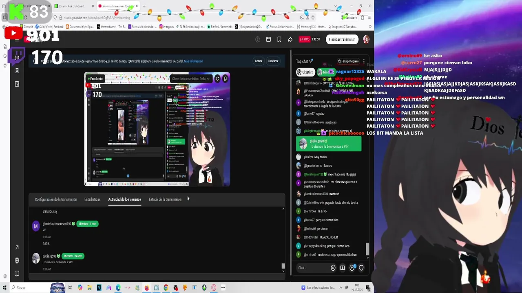The height and width of the screenshot is (293, 522).
Task: Send a heart reaction in chat
Action: pyautogui.click(x=361, y=268)
